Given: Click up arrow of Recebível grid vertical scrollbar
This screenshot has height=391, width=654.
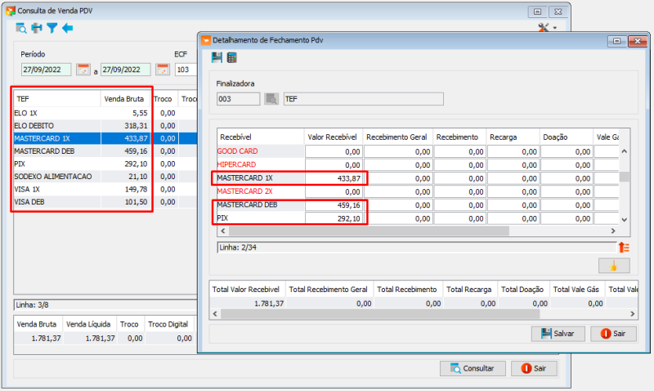Looking at the screenshot, I should (624, 151).
